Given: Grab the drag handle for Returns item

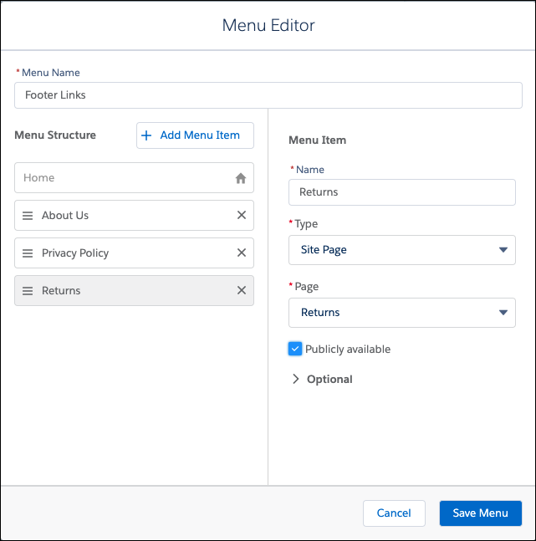Looking at the screenshot, I should point(28,291).
